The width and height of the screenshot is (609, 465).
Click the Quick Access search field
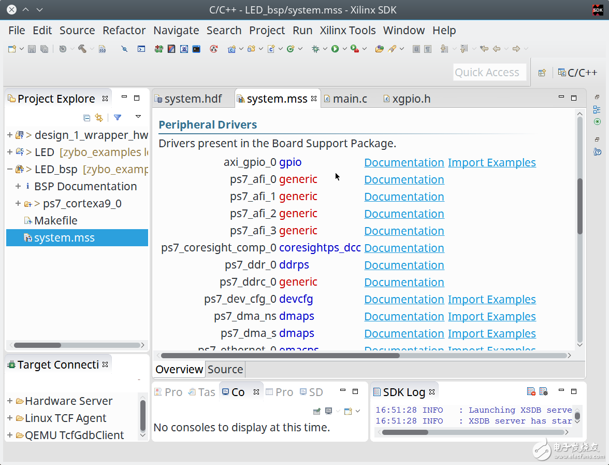click(489, 73)
